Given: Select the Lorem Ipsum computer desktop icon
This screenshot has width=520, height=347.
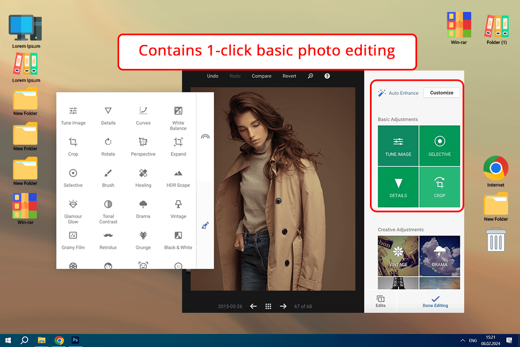Looking at the screenshot, I should [x=26, y=31].
